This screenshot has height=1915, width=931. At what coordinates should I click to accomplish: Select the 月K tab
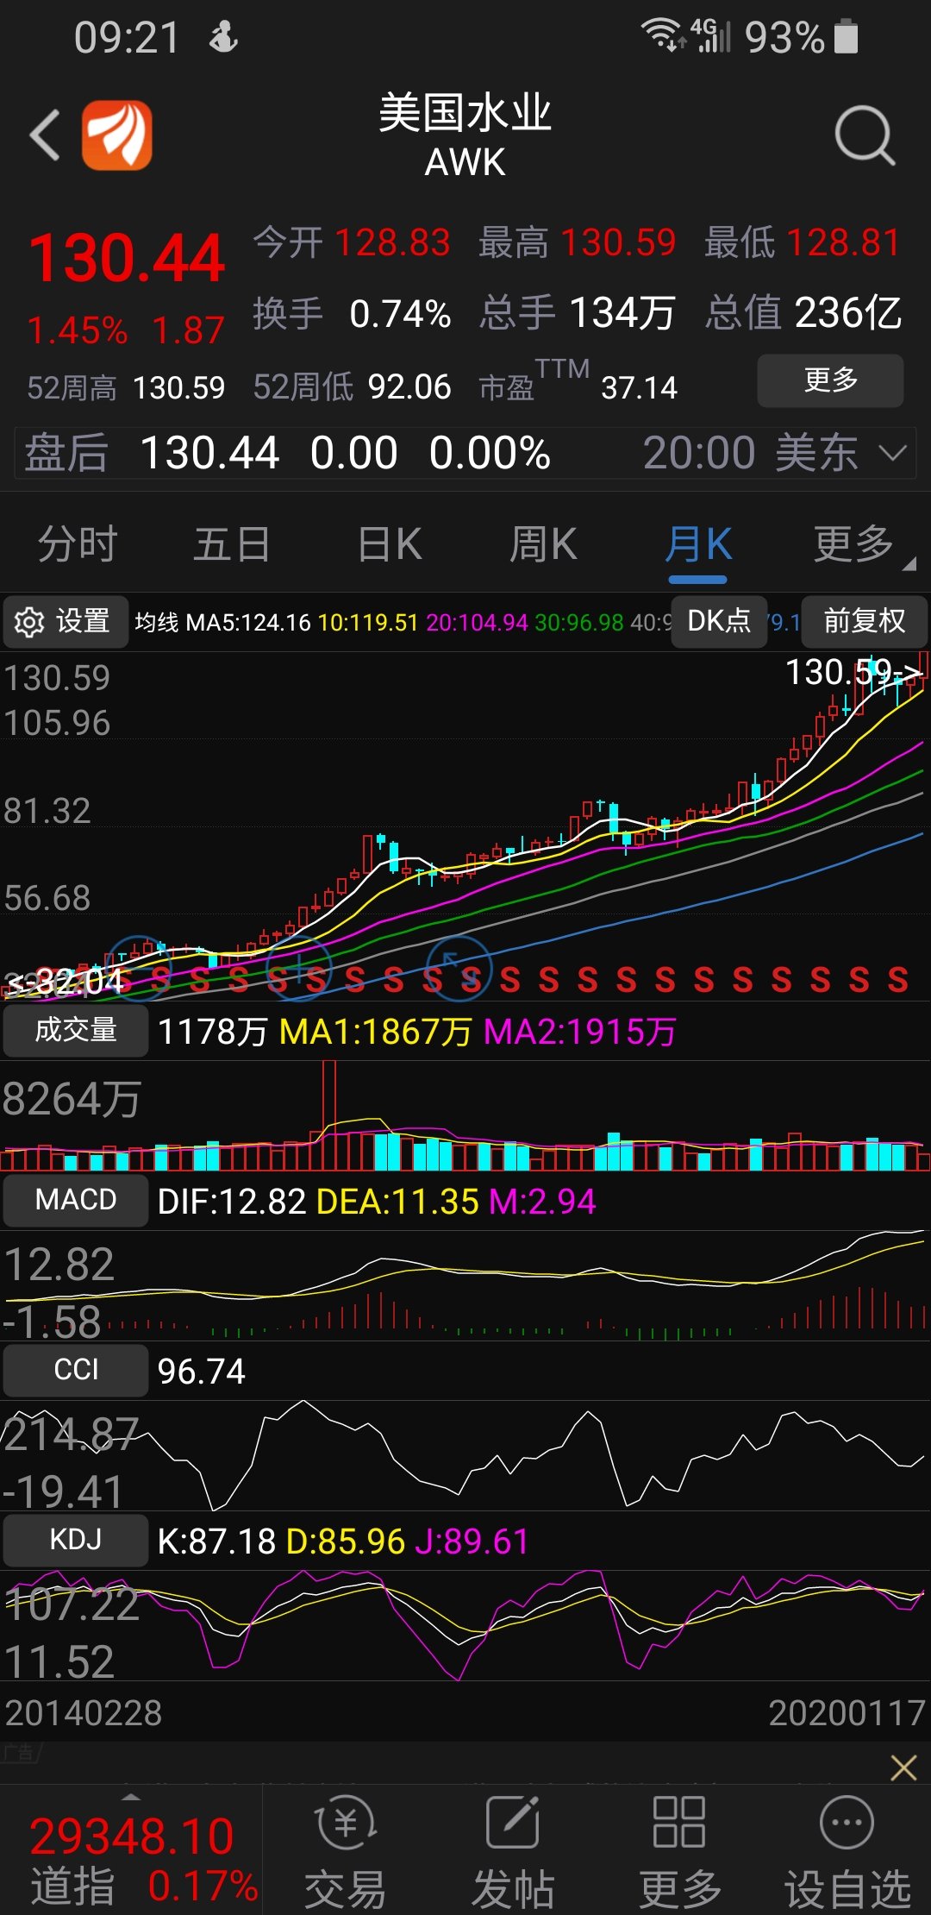(x=698, y=545)
